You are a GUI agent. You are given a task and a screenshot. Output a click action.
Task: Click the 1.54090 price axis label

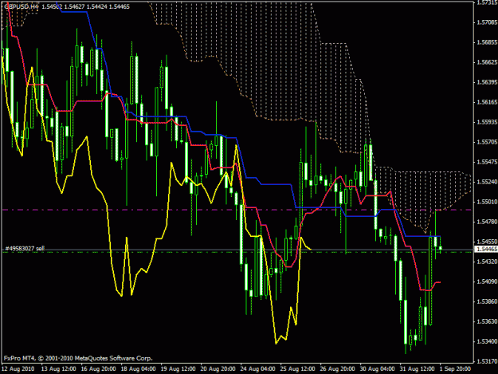[487, 281]
